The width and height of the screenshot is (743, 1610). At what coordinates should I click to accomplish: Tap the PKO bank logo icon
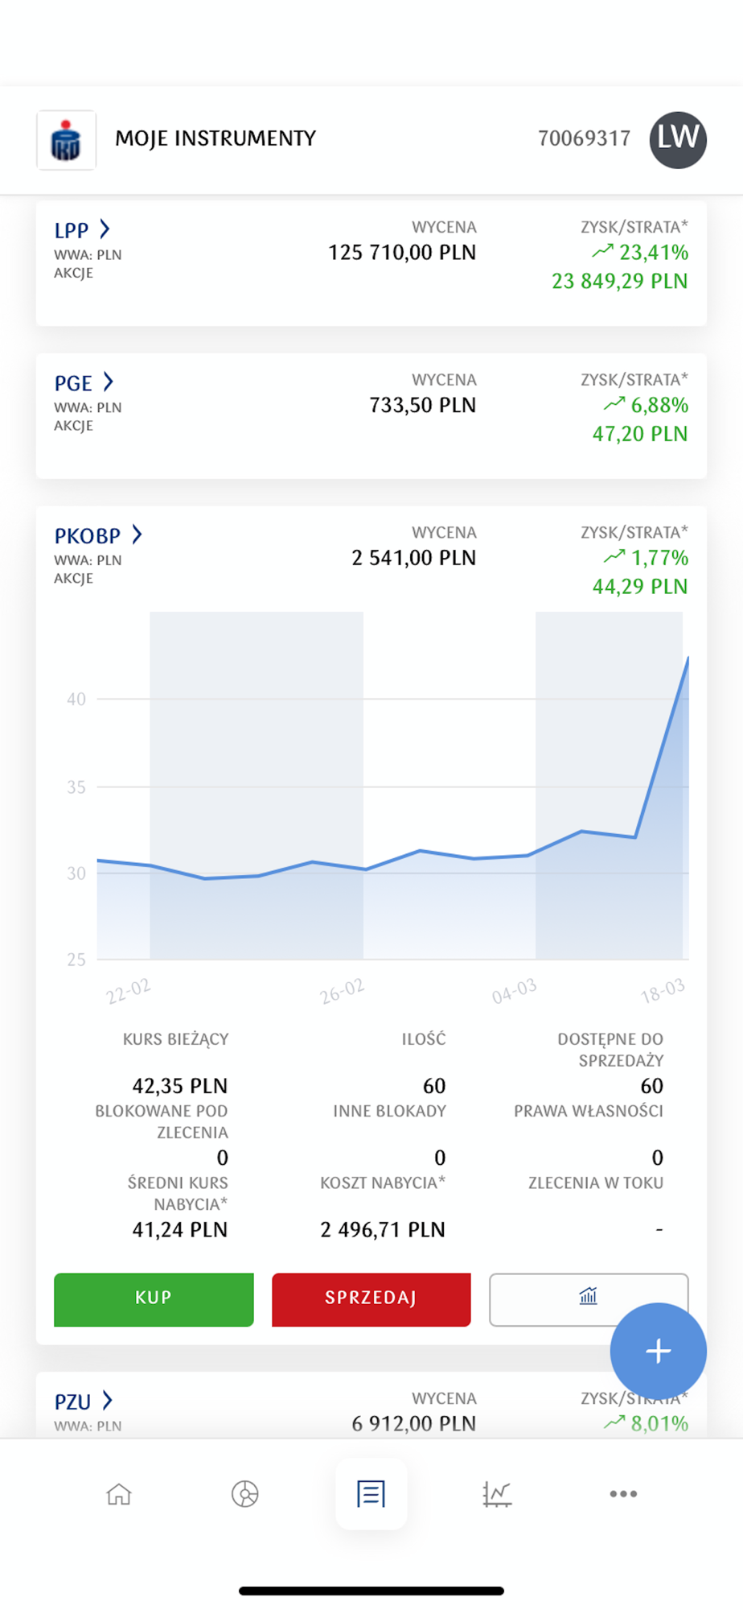click(x=66, y=140)
